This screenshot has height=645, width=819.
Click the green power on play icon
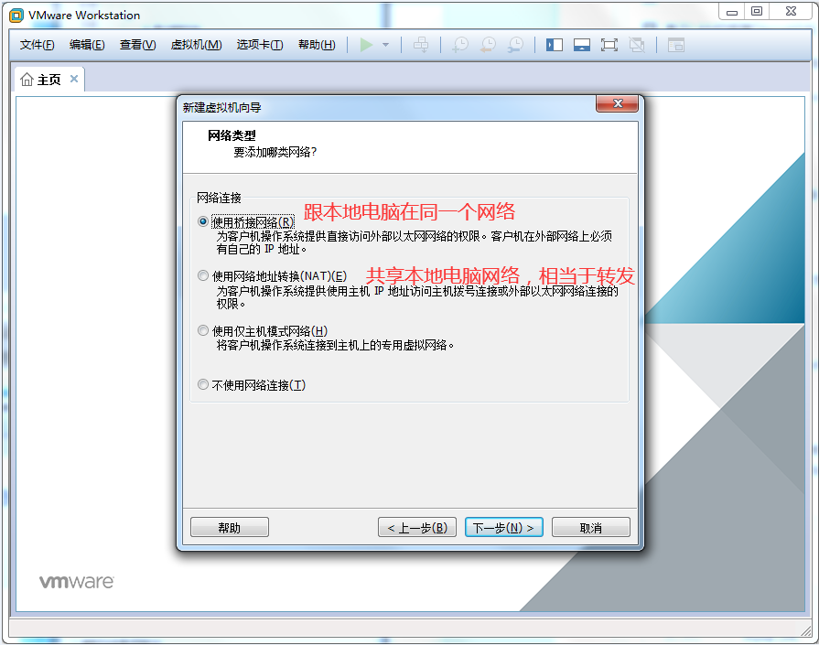pos(366,45)
